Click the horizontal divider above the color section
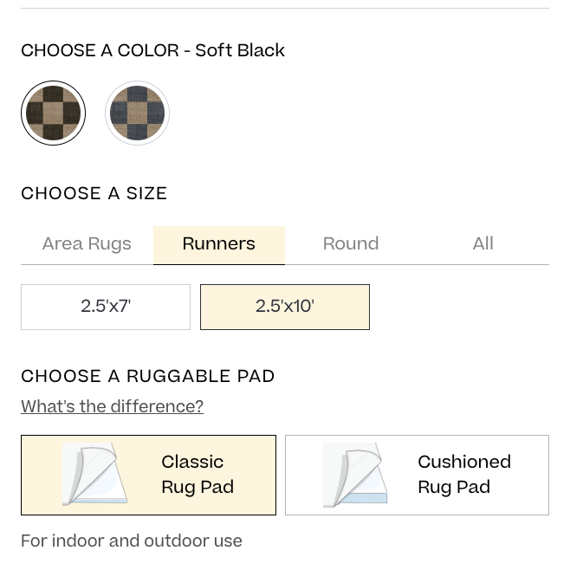The width and height of the screenshot is (570, 570). point(285,8)
